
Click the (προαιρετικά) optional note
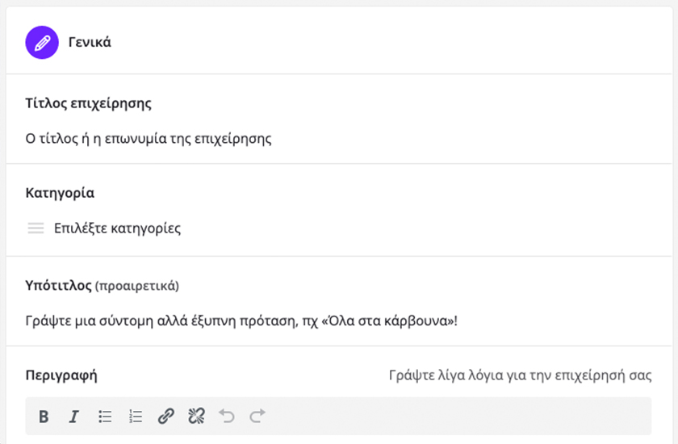137,286
